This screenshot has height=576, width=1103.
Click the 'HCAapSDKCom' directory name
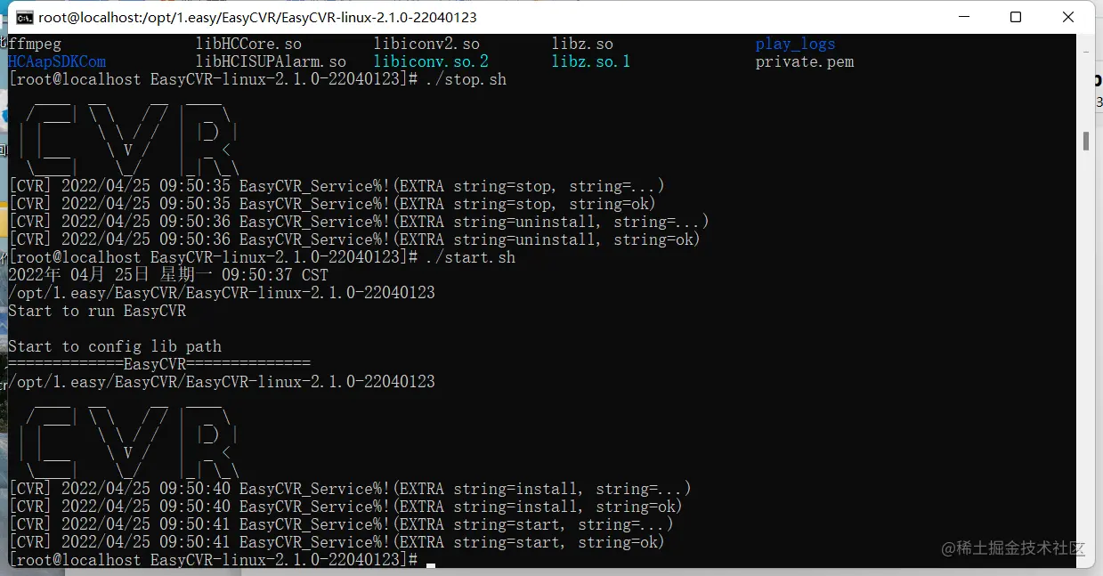tap(57, 61)
